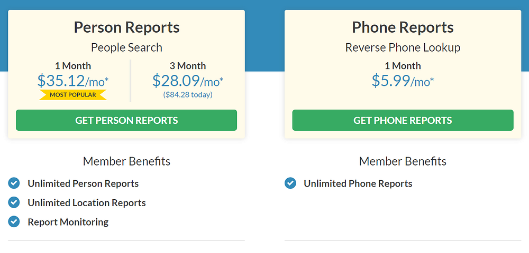
Task: Click the Unlimited Phone Reports benefit text
Action: [x=358, y=183]
